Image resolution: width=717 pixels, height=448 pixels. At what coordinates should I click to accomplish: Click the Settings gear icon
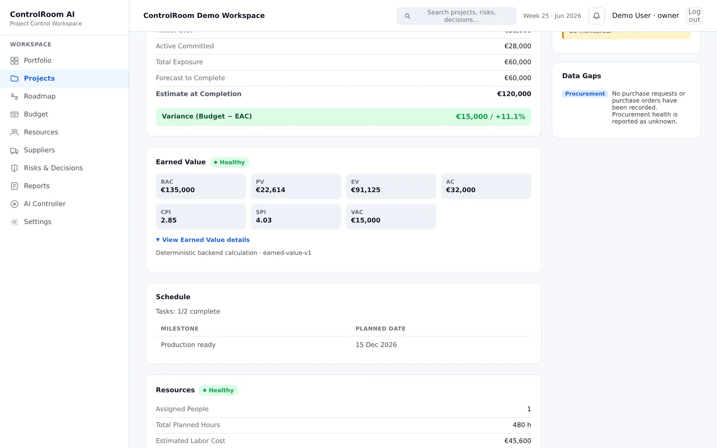tap(14, 222)
